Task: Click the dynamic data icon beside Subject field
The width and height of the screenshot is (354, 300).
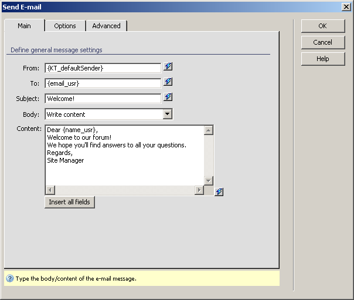Action: (168, 97)
